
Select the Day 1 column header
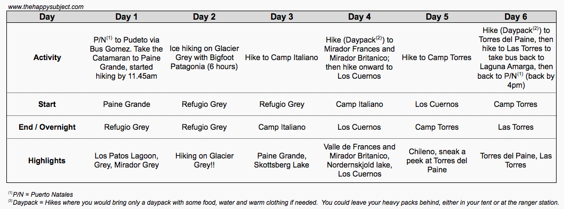(127, 17)
